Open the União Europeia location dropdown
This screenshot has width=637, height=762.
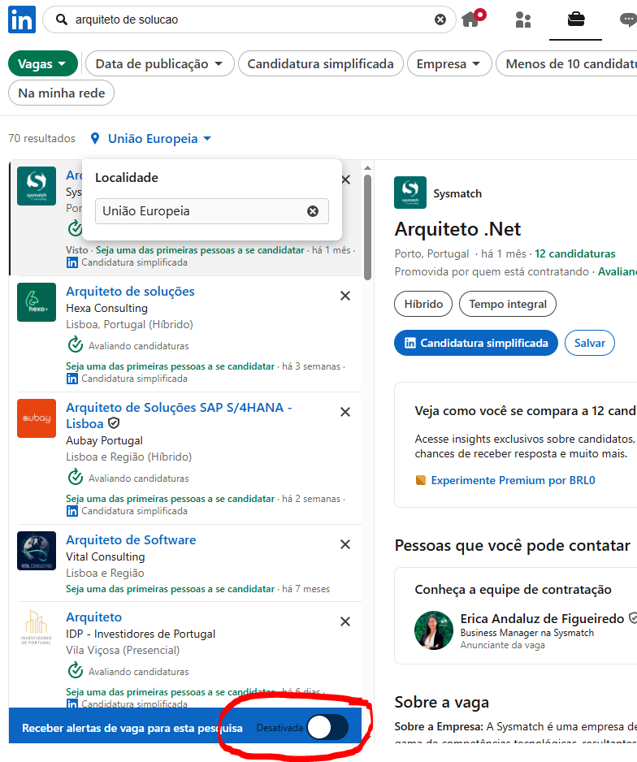coord(152,139)
